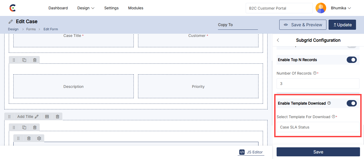The height and width of the screenshot is (159, 364).
Task: Duplicate the Description and Priority row
Action: [x=24, y=60]
